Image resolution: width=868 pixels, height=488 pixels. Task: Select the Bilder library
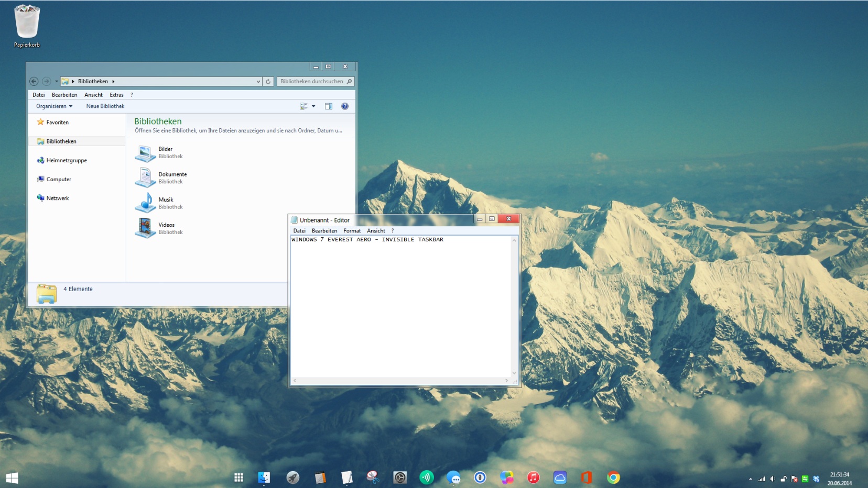tap(159, 153)
